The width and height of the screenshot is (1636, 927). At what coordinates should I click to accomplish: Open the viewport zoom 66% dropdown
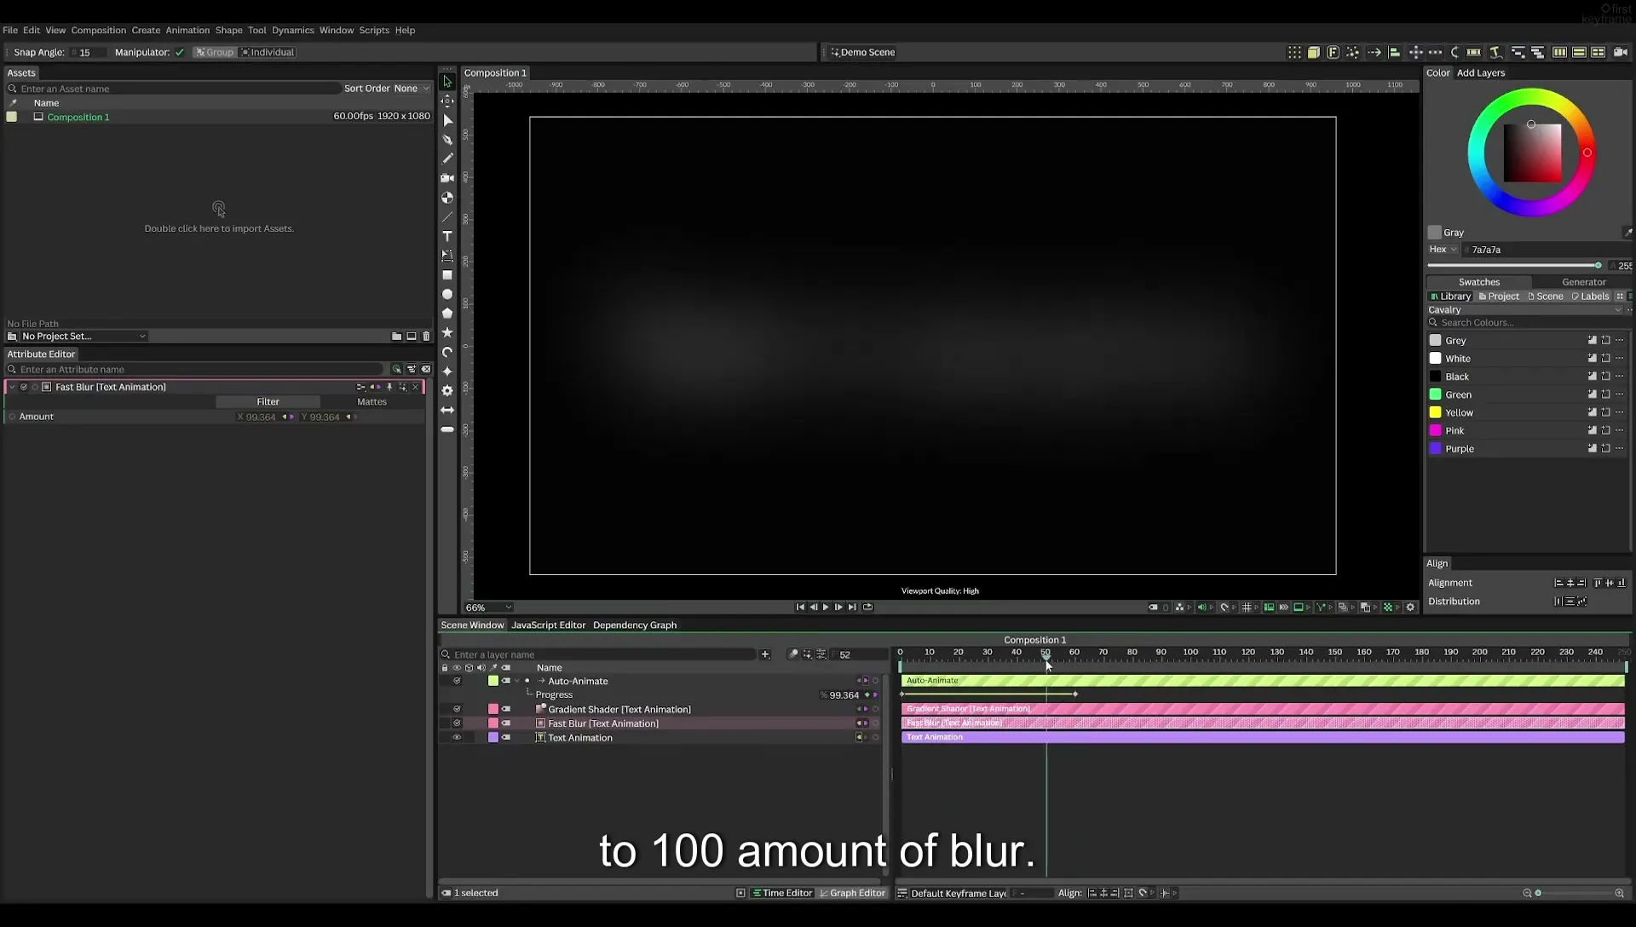tap(488, 607)
